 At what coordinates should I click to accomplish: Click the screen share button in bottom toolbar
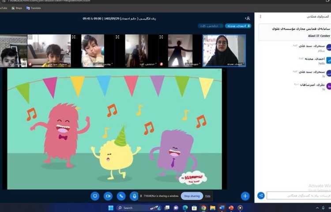(95, 196)
